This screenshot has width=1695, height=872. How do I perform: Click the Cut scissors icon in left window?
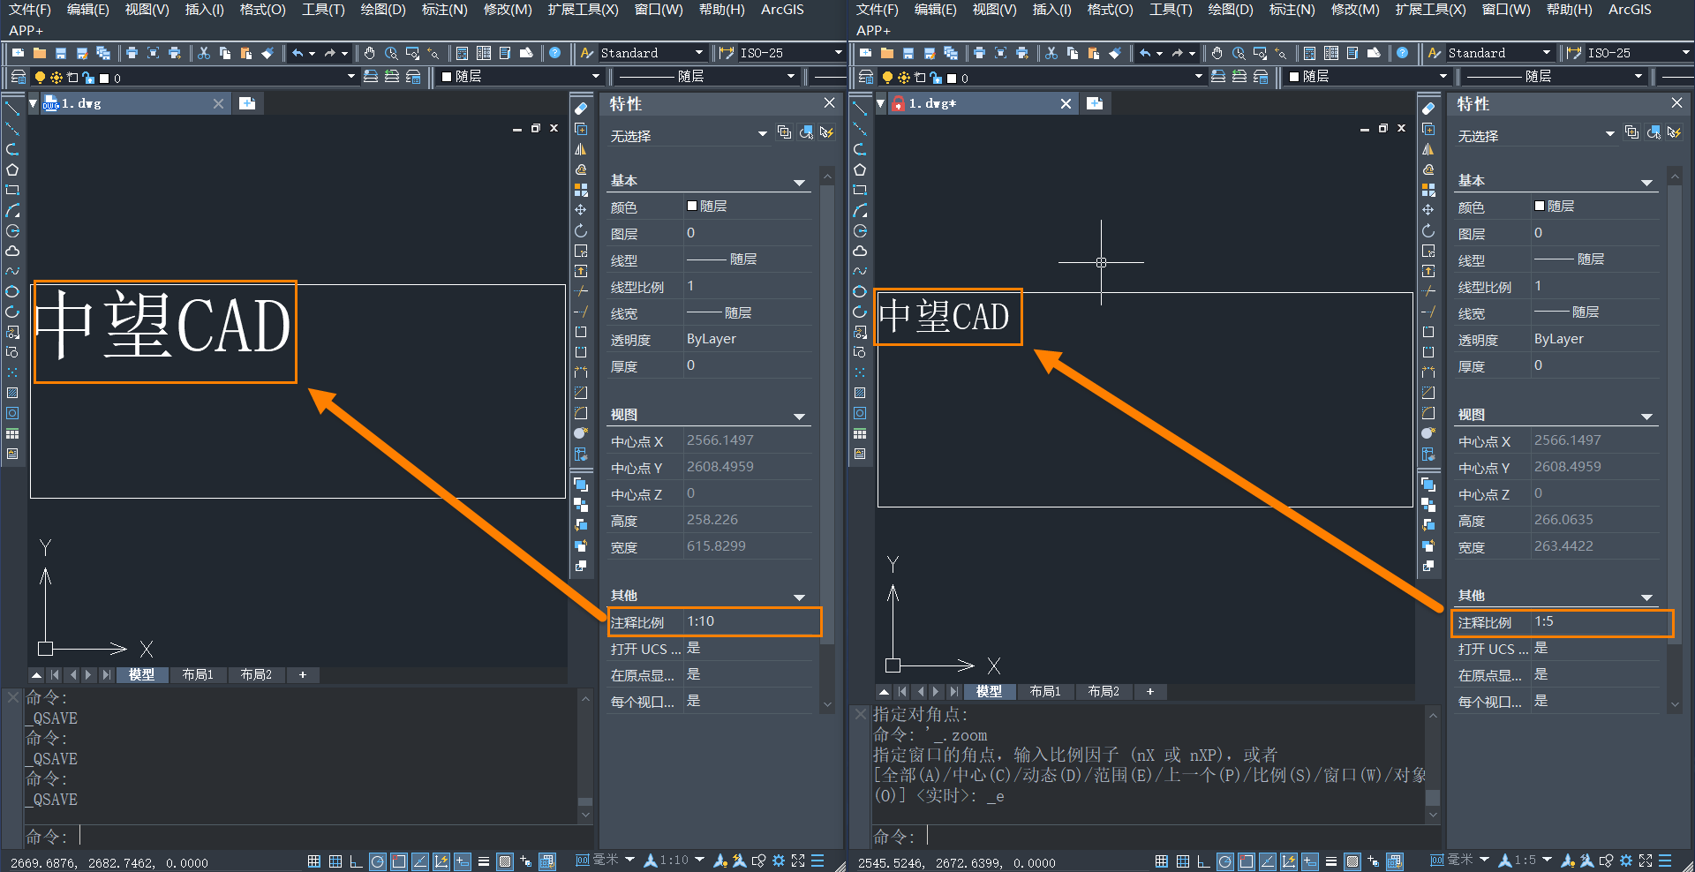click(x=204, y=53)
